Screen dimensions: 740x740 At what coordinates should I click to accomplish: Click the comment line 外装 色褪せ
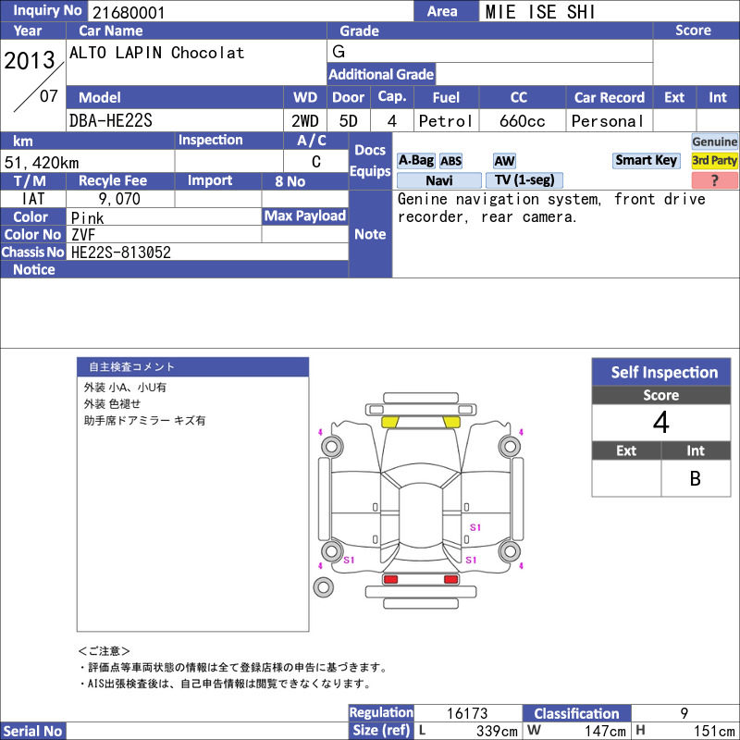[x=112, y=404]
